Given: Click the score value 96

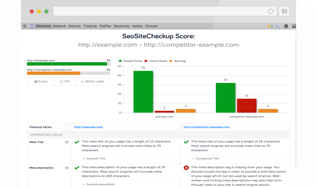Looking at the screenshot, I should click(109, 60).
